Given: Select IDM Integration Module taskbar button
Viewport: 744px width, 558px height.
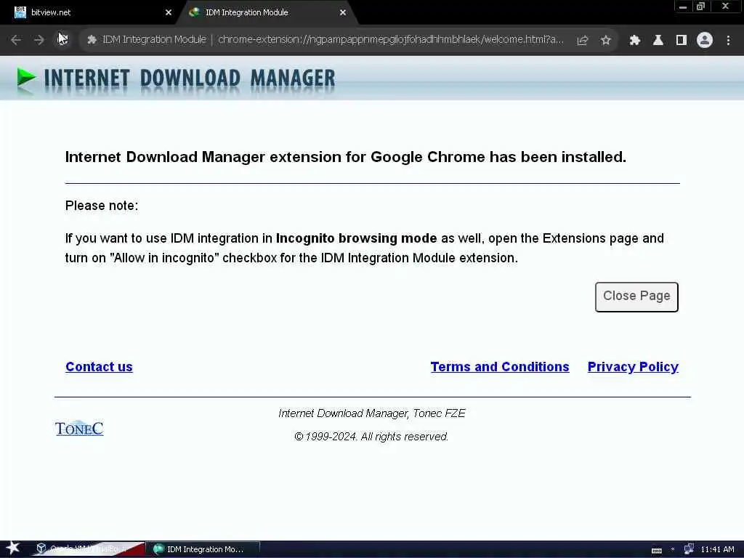Looking at the screenshot, I should click(203, 549).
